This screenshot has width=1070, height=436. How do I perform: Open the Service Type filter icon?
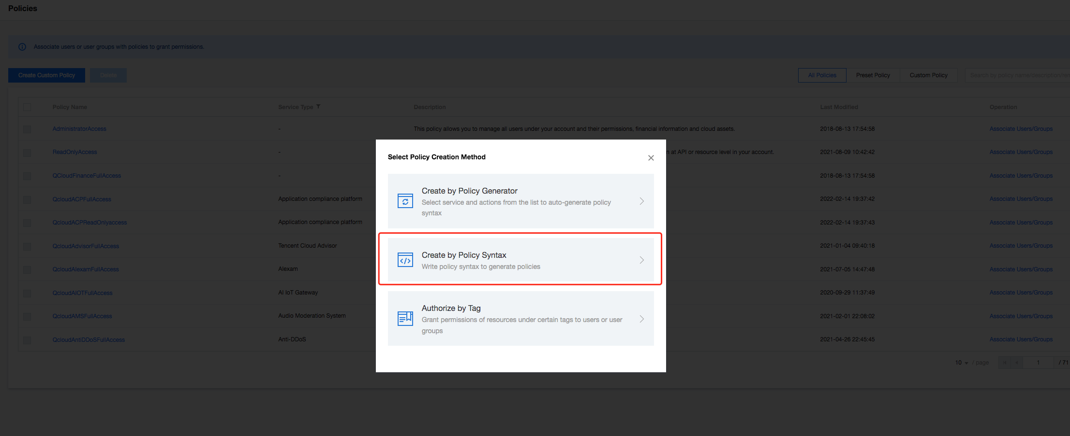tap(318, 107)
